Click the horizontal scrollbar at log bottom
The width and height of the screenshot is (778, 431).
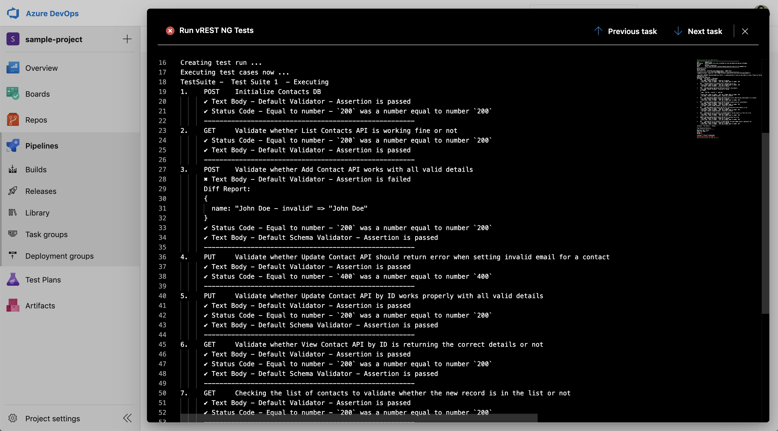coord(359,418)
